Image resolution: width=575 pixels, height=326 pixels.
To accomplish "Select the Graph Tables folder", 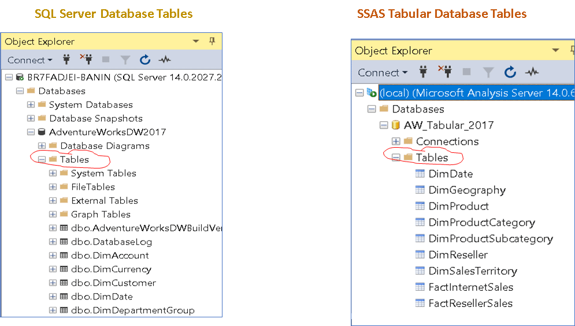I will click(101, 214).
